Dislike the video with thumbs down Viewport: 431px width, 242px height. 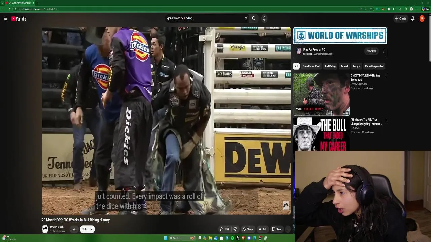[x=235, y=229]
